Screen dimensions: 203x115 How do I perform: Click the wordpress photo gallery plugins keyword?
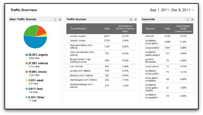pyautogui.click(x=152, y=88)
